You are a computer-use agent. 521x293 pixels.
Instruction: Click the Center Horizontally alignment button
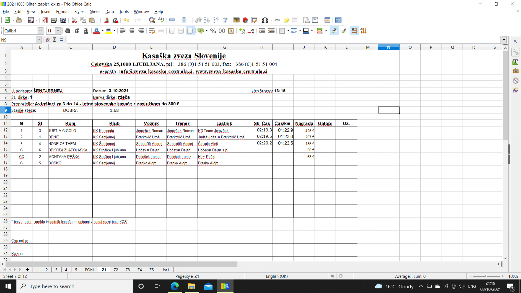132,31
